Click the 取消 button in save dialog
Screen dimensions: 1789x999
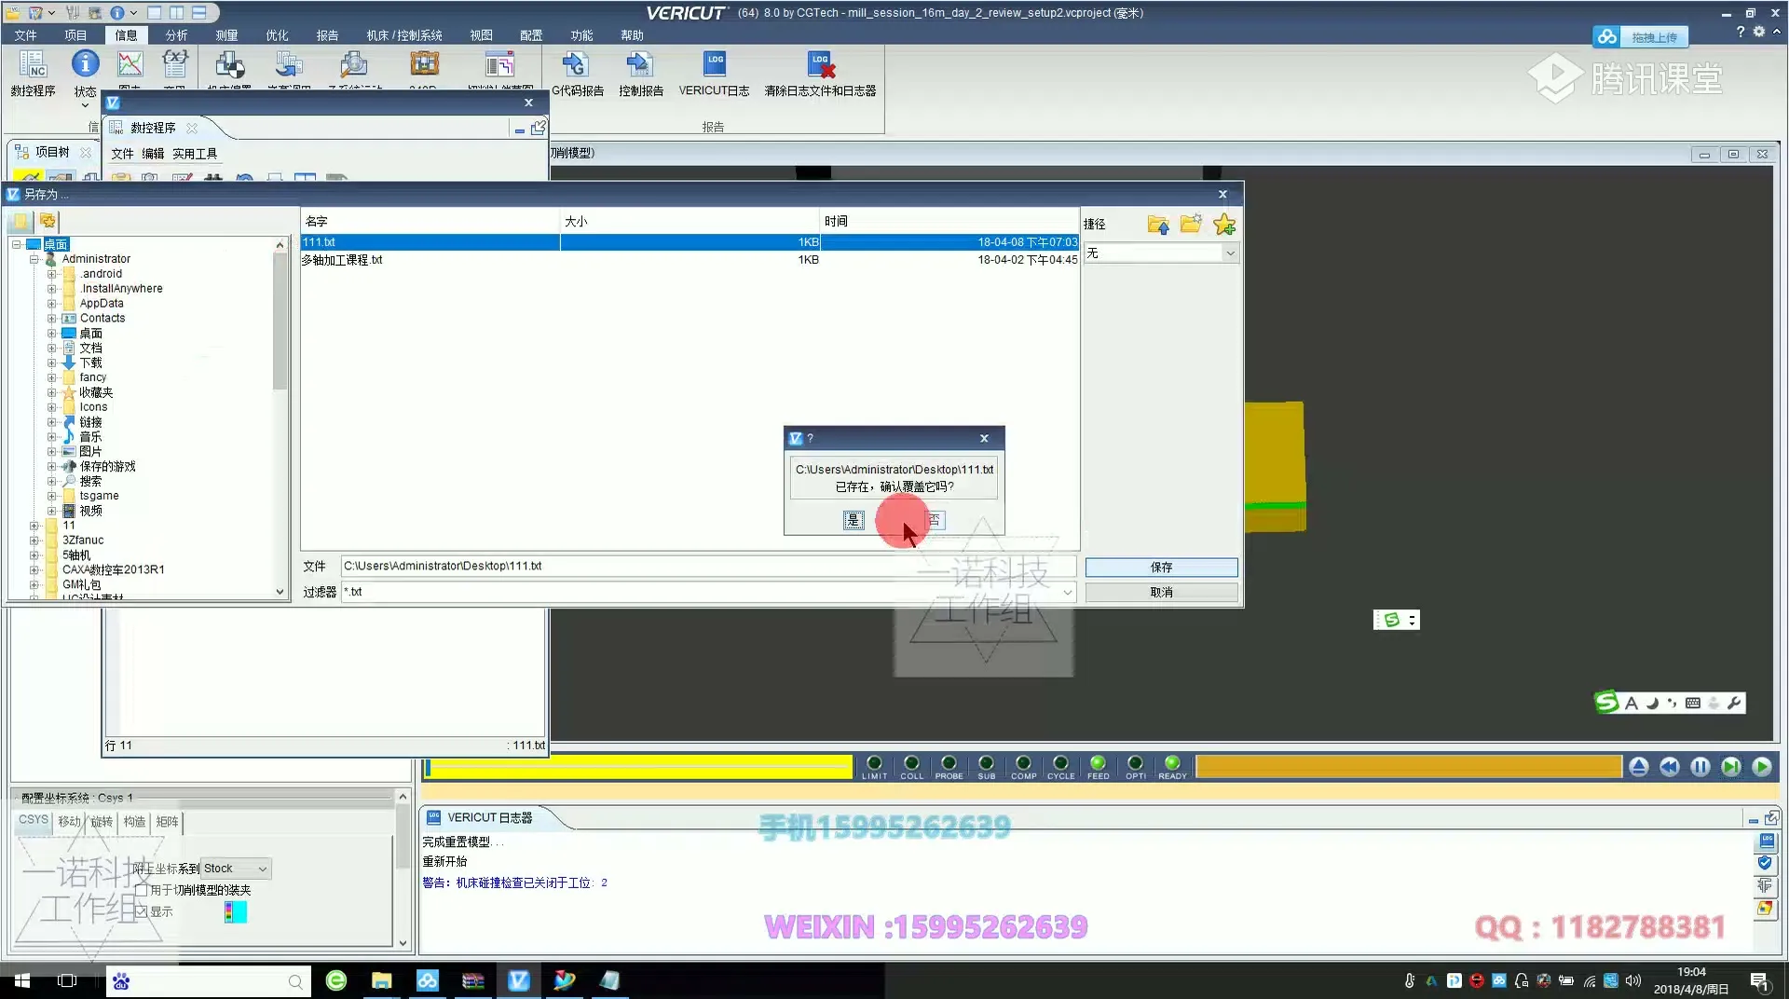(x=1161, y=593)
